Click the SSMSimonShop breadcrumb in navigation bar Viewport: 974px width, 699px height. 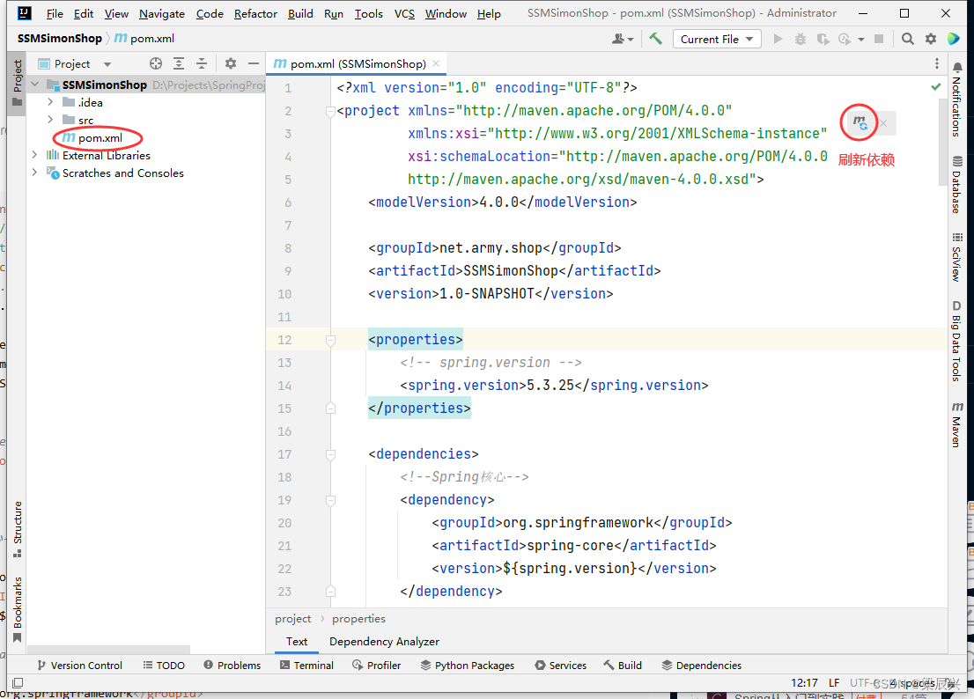click(60, 39)
